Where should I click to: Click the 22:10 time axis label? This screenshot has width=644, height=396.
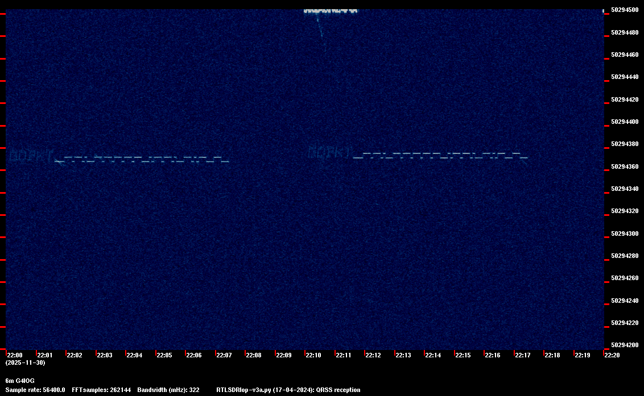coord(313,355)
